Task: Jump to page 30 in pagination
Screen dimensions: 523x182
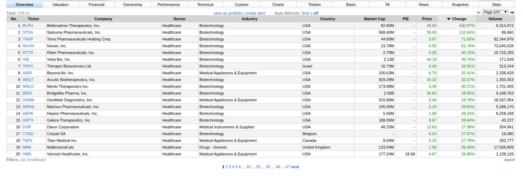Action: click(x=268, y=167)
